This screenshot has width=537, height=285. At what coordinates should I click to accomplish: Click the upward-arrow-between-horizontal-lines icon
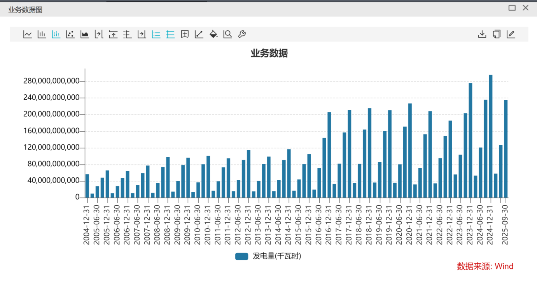click(113, 35)
